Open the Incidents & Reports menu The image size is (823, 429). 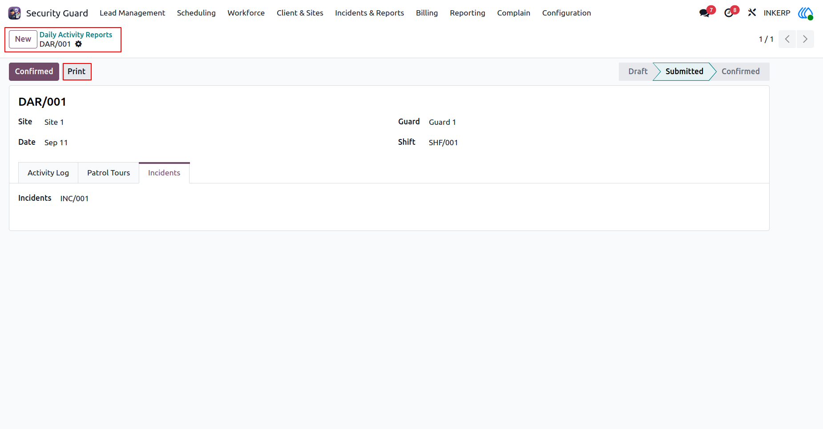pyautogui.click(x=369, y=13)
